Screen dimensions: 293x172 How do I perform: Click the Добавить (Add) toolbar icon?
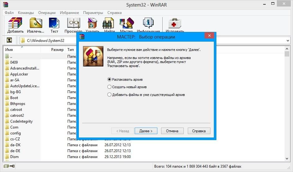pos(15,23)
